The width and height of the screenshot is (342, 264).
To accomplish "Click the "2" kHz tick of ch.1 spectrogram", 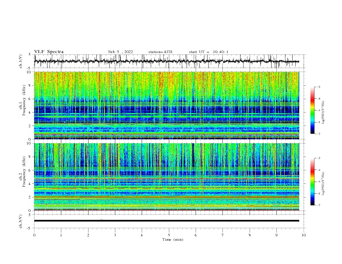I will coord(30,126).
